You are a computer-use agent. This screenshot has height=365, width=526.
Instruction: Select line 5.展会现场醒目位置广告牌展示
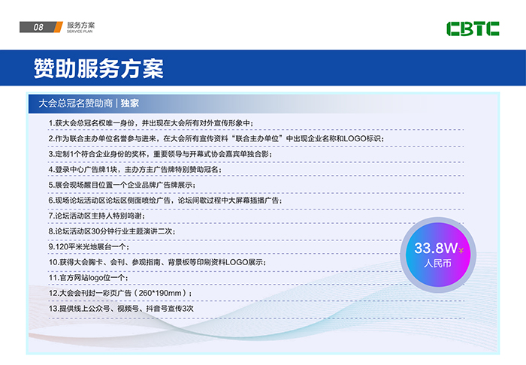click(x=122, y=185)
